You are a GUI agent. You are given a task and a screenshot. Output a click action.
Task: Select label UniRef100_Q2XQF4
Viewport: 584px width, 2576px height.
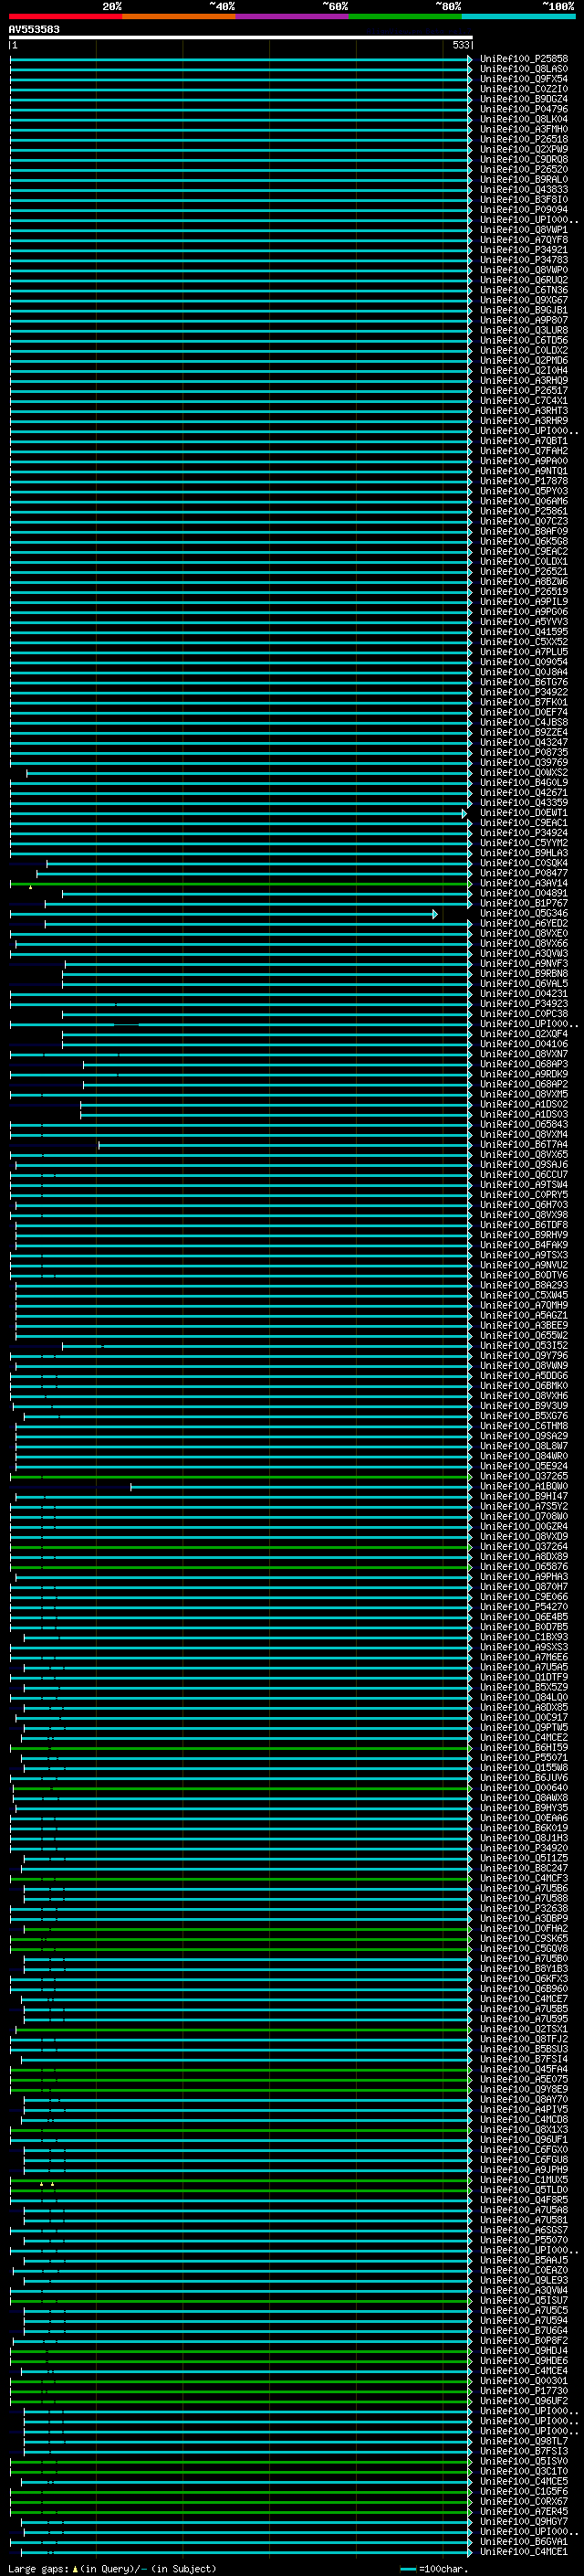coord(523,1034)
